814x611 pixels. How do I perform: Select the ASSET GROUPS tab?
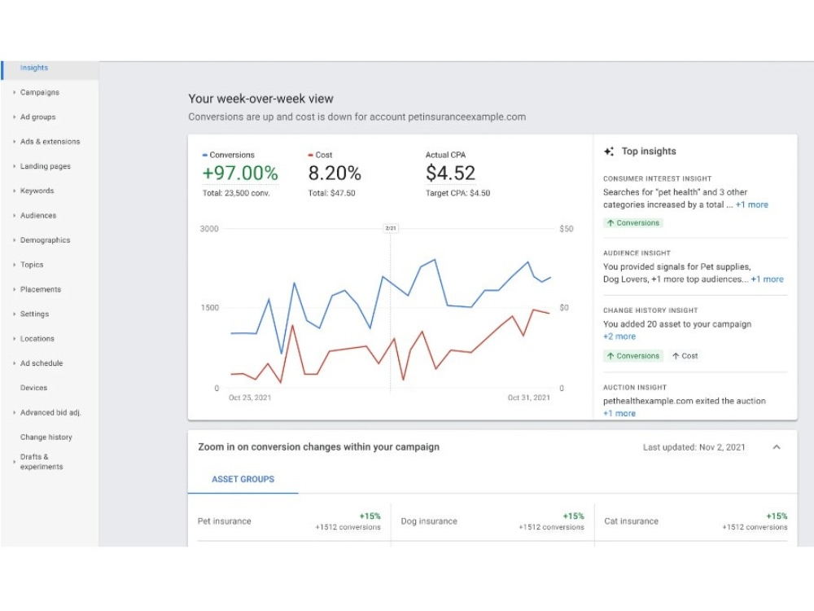[243, 479]
